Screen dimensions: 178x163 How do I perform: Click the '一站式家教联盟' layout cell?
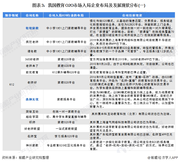pos(66,129)
